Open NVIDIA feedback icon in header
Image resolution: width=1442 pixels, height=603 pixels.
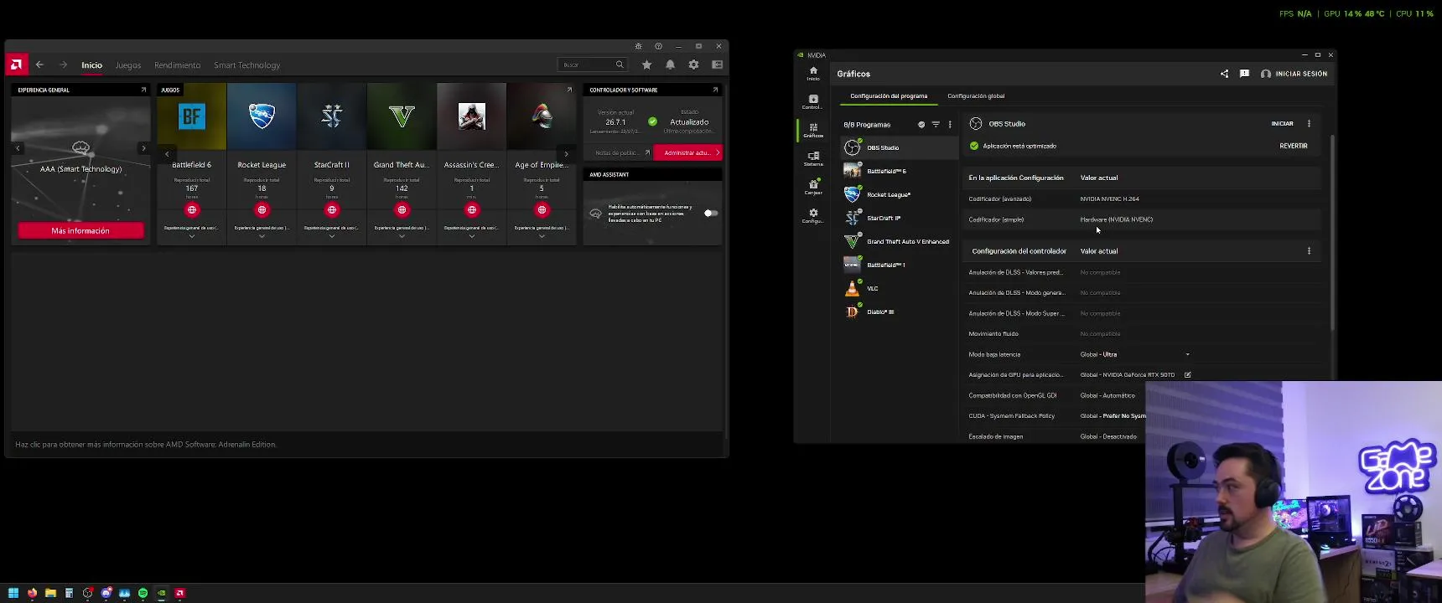click(1244, 74)
